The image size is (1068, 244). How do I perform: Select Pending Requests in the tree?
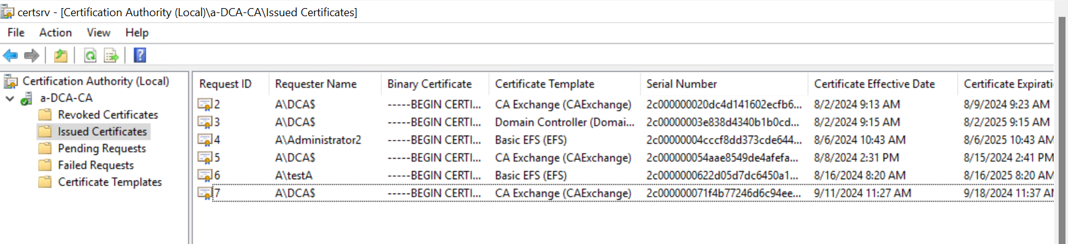tap(102, 149)
